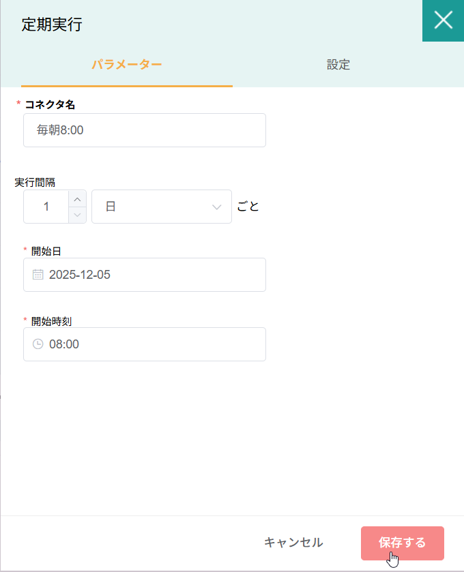
Task: Open the 設定 tab
Action: [338, 65]
